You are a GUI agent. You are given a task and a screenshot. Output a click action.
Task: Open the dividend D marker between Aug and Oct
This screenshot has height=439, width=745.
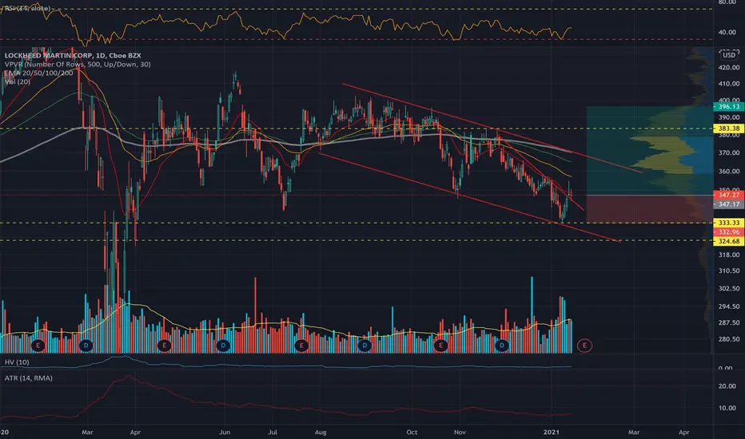click(x=365, y=346)
